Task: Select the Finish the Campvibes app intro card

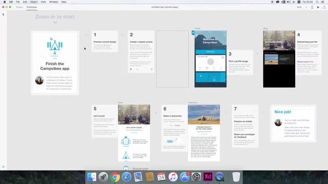Action: coord(55,63)
